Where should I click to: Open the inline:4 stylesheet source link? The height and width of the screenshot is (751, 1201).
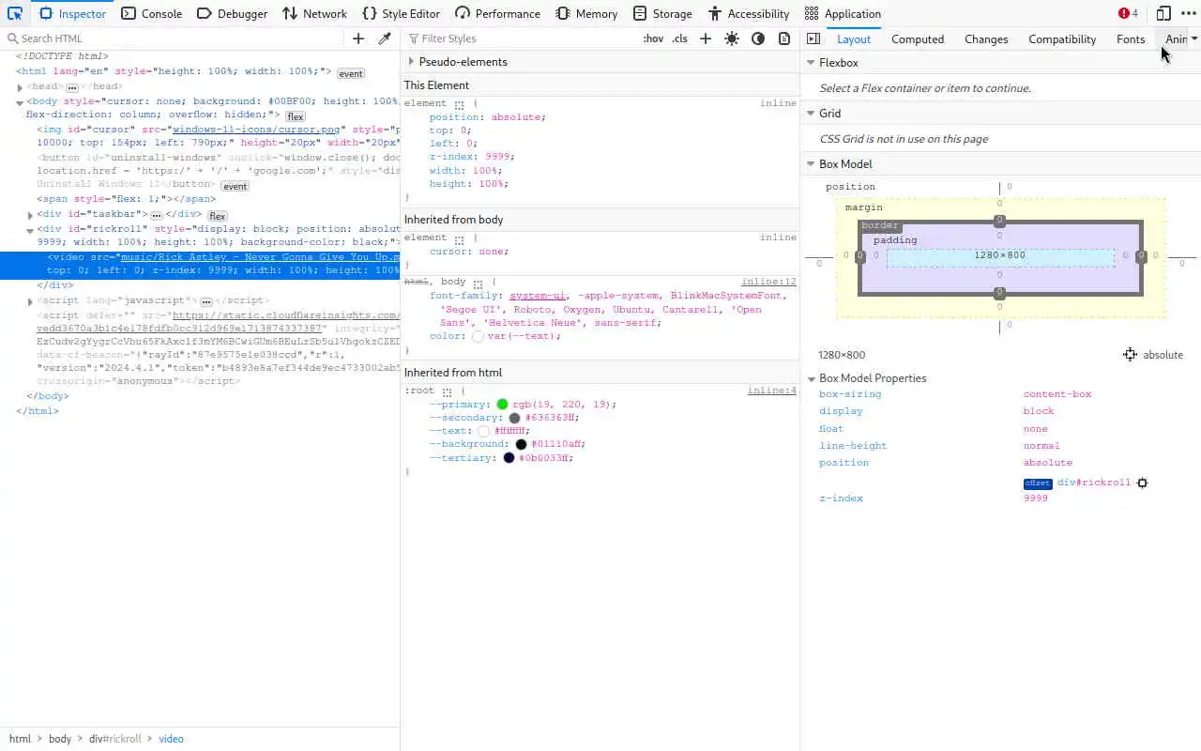pos(771,391)
